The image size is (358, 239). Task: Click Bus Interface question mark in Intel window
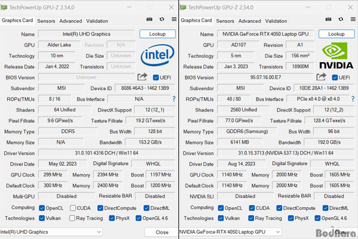click(x=174, y=99)
